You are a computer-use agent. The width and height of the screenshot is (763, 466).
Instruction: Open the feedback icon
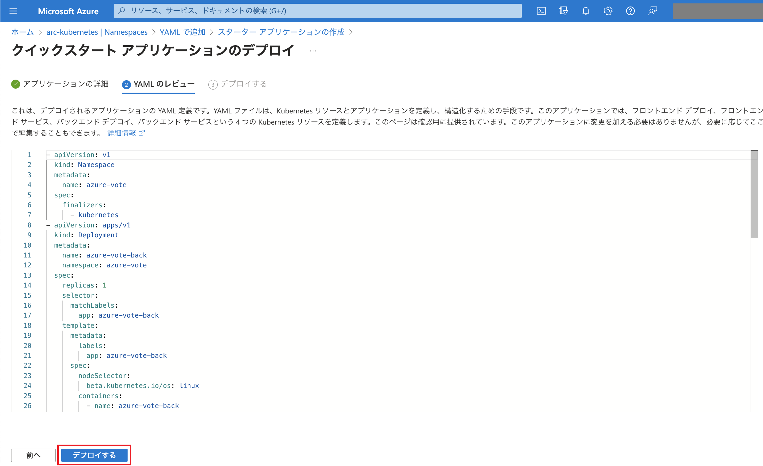pos(653,11)
